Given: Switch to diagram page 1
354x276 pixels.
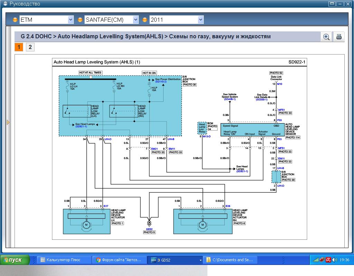Looking at the screenshot, I should (x=19, y=47).
